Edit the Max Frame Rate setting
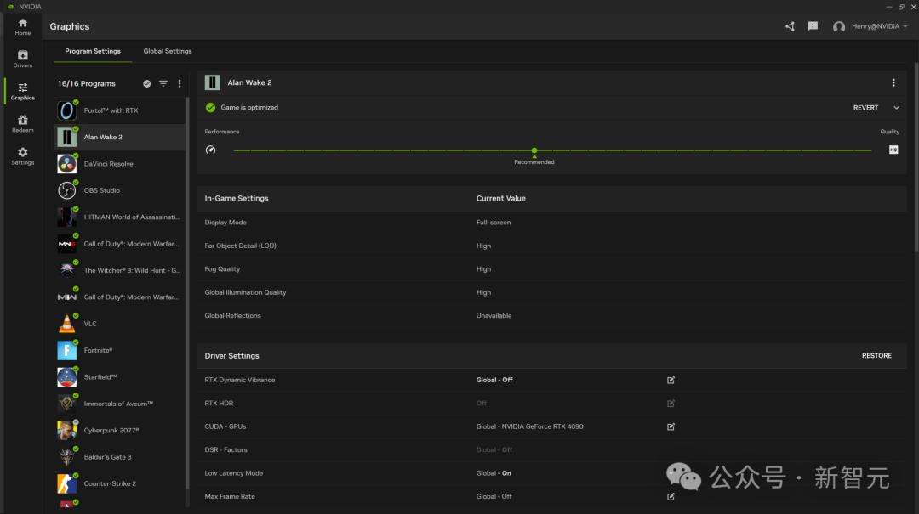Viewport: 919px width, 514px height. tap(671, 496)
